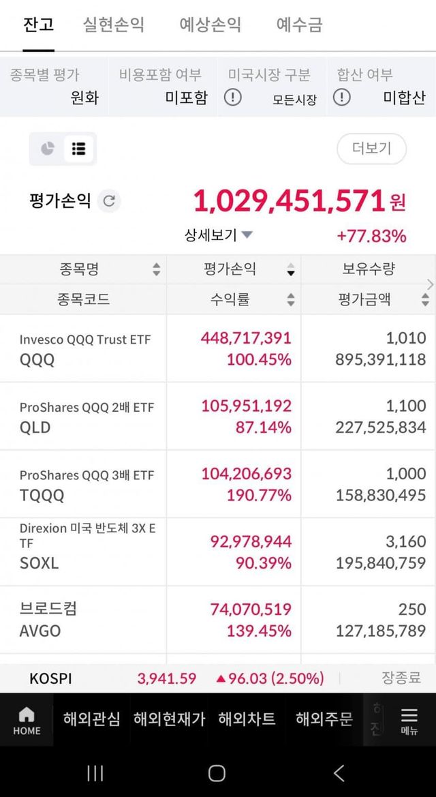Image resolution: width=436 pixels, height=797 pixels.
Task: Refresh the 평가손익 value
Action: pos(109,201)
